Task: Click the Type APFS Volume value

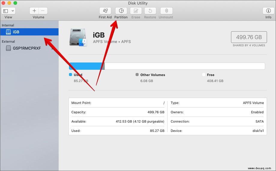Action: pos(253,103)
